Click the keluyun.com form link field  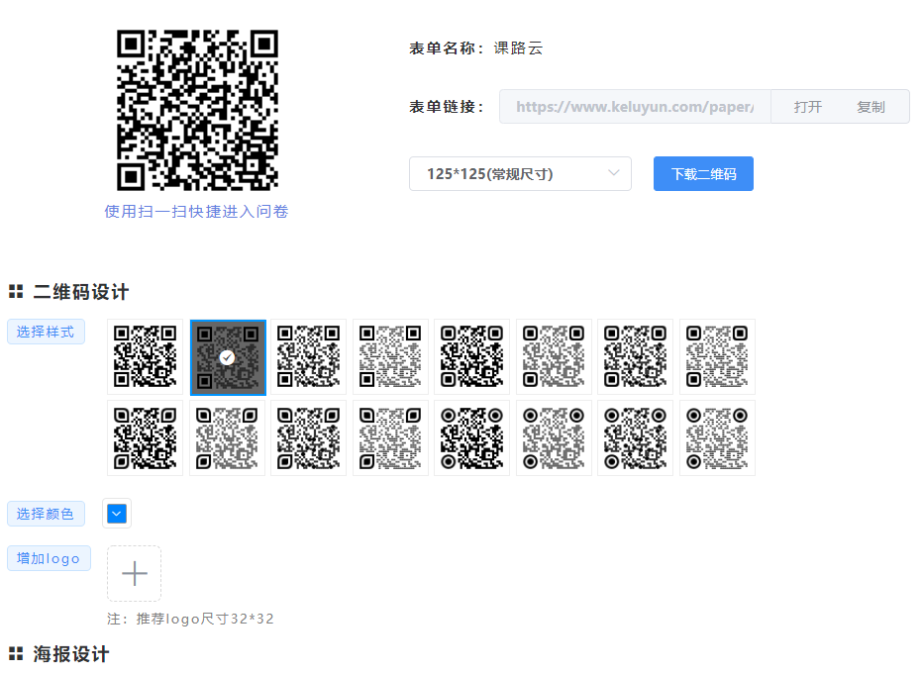635,106
